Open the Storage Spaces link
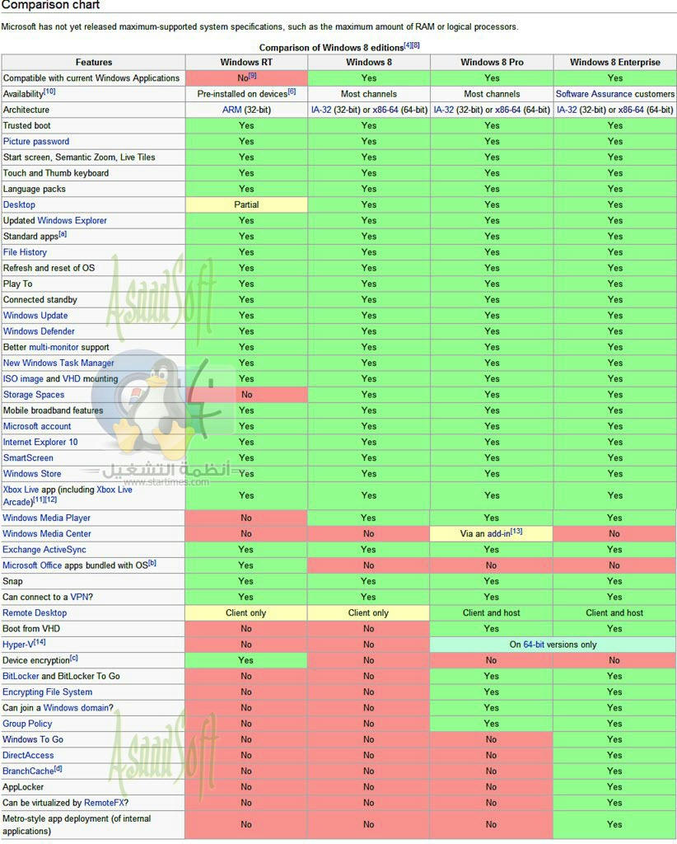 [x=34, y=395]
